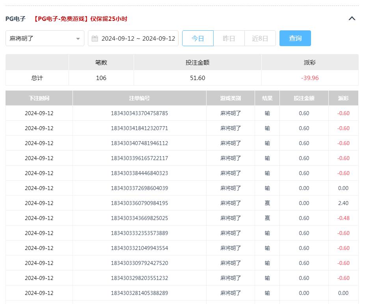Switch to the 昨日 tab
This screenshot has height=304, width=365.
(x=229, y=38)
